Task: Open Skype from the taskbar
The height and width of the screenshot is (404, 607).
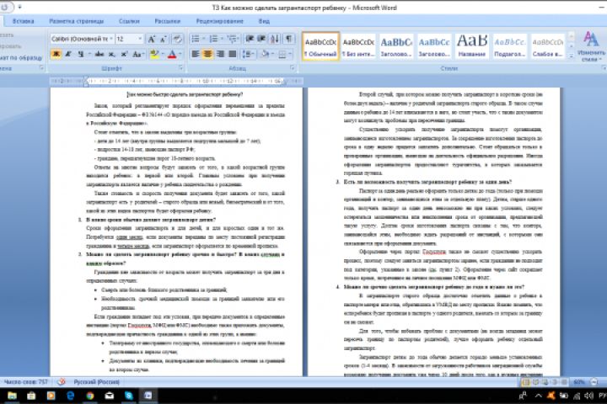Action: coord(129,396)
